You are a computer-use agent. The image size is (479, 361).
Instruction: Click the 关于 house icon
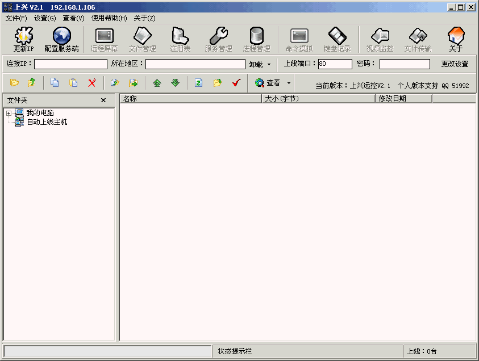click(x=456, y=36)
